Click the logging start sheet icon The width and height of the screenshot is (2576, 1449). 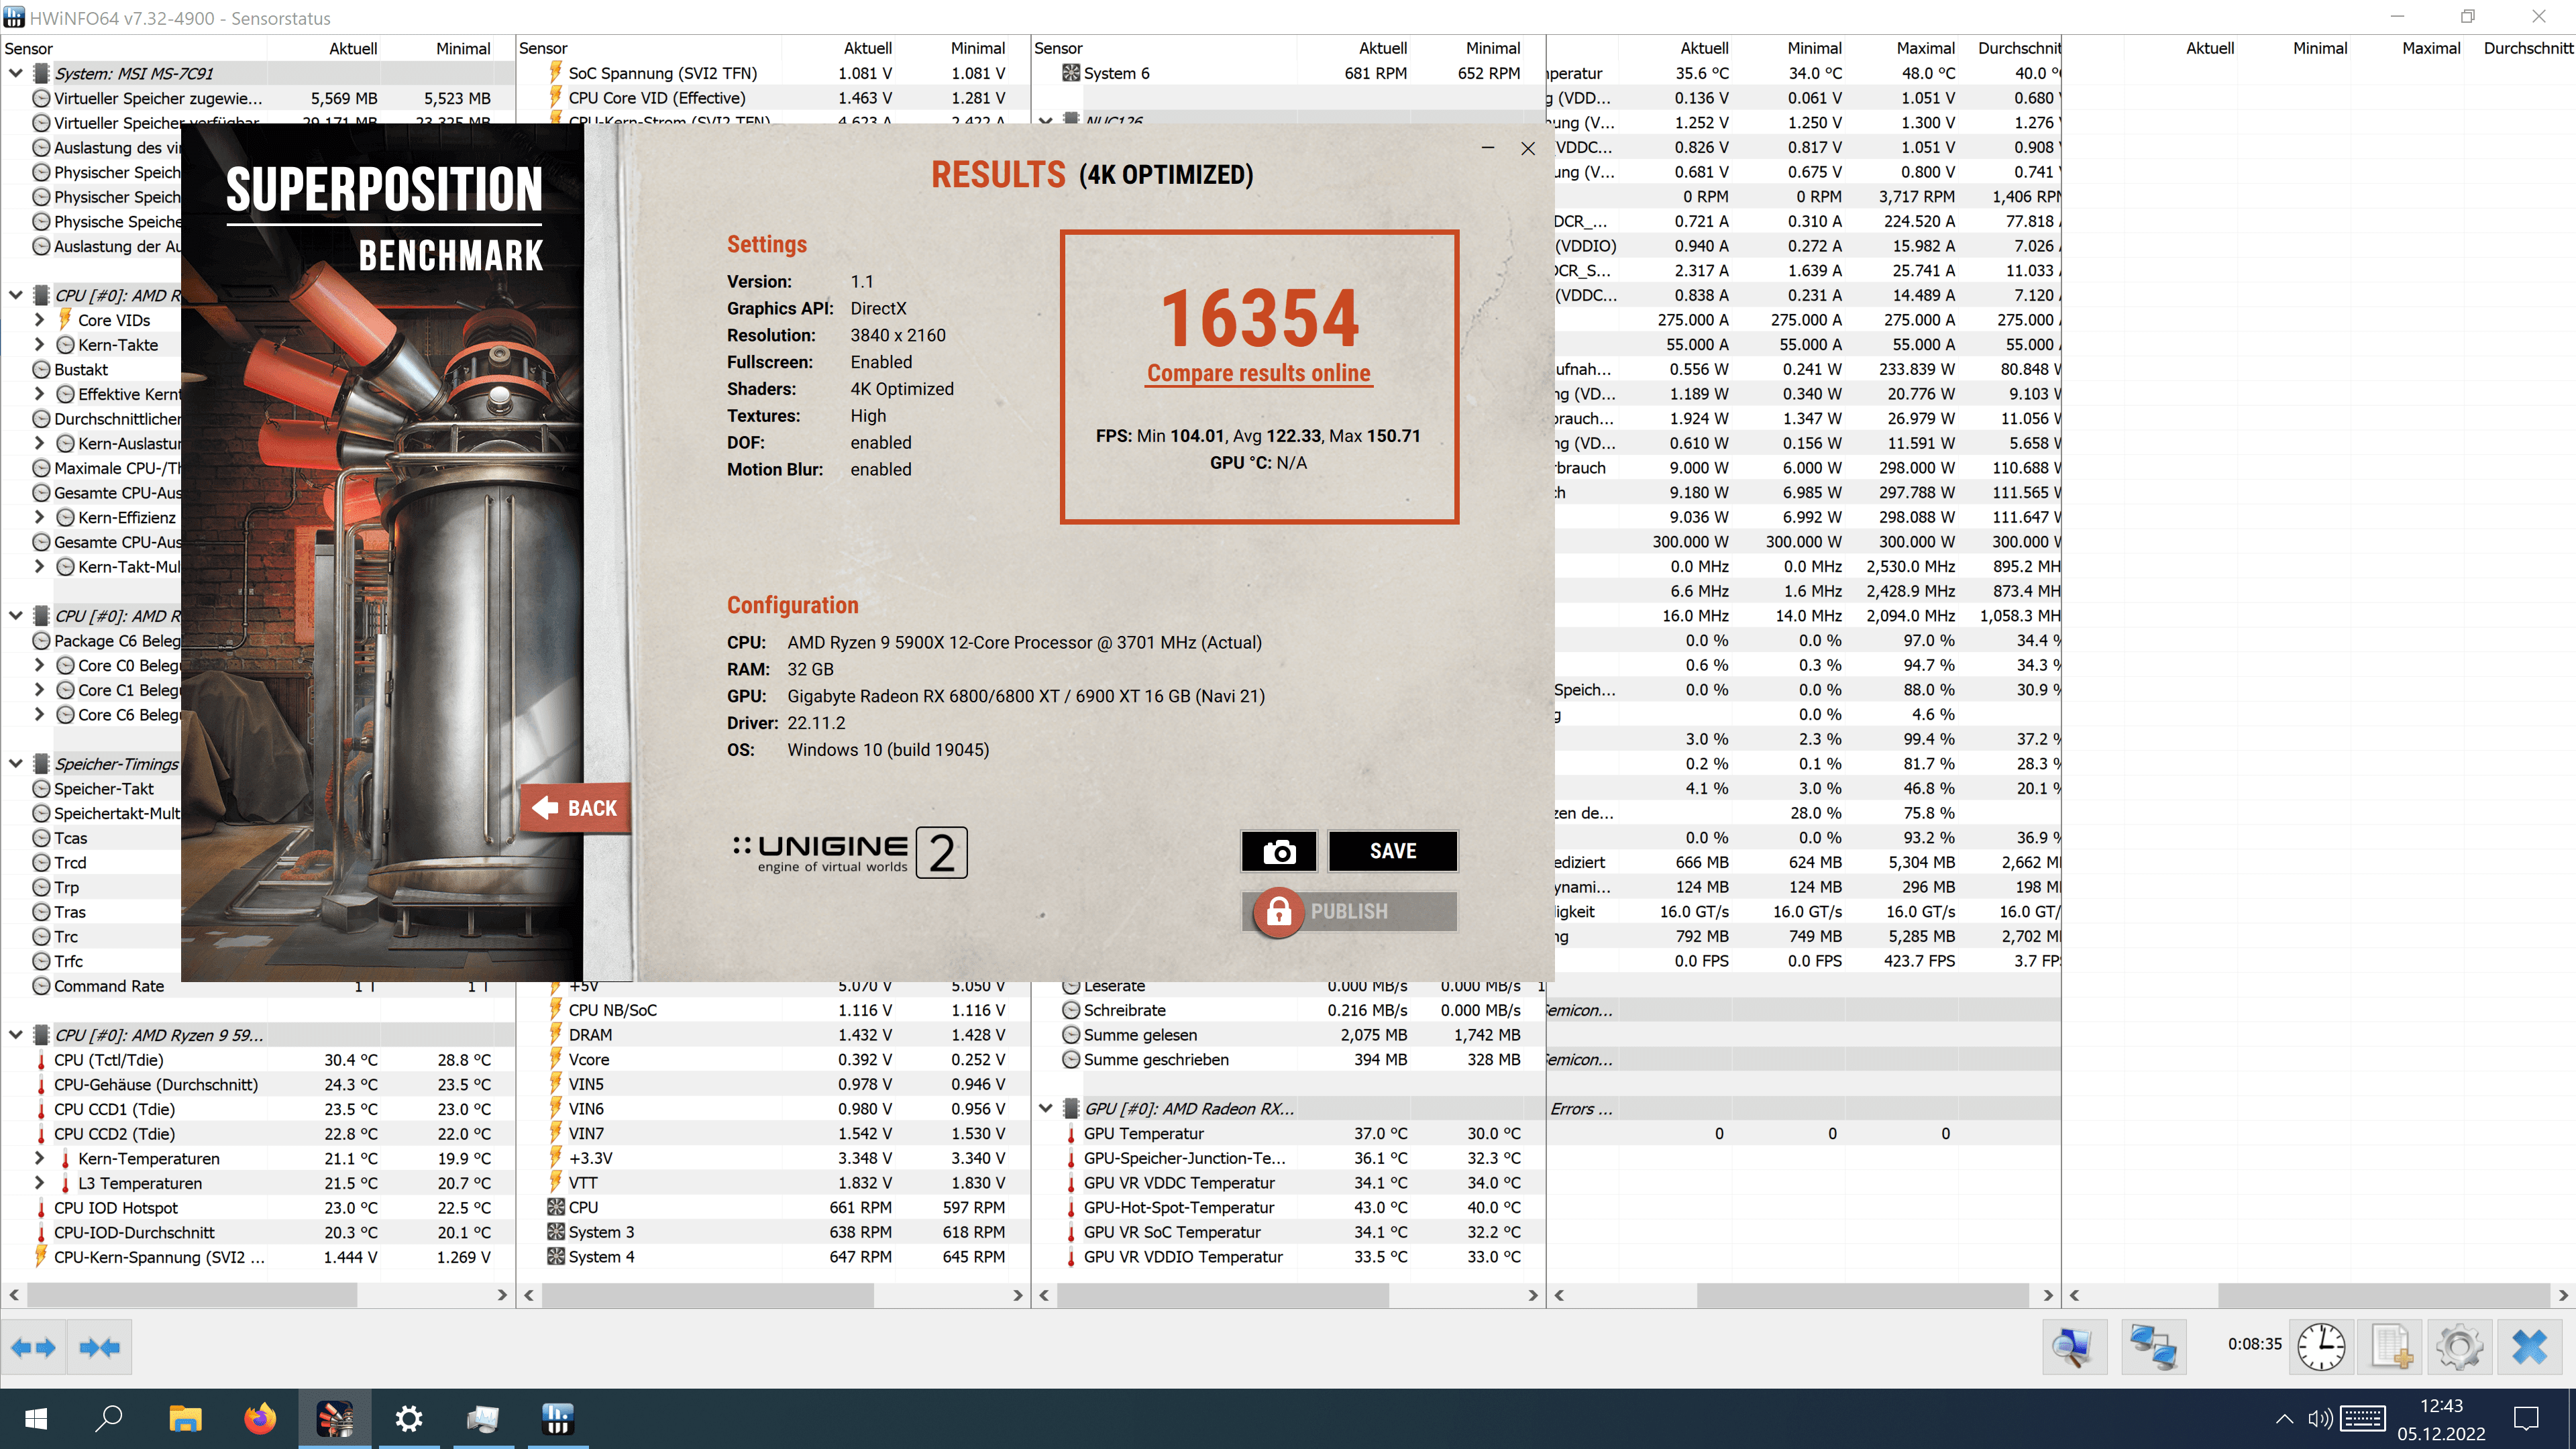tap(2391, 1346)
